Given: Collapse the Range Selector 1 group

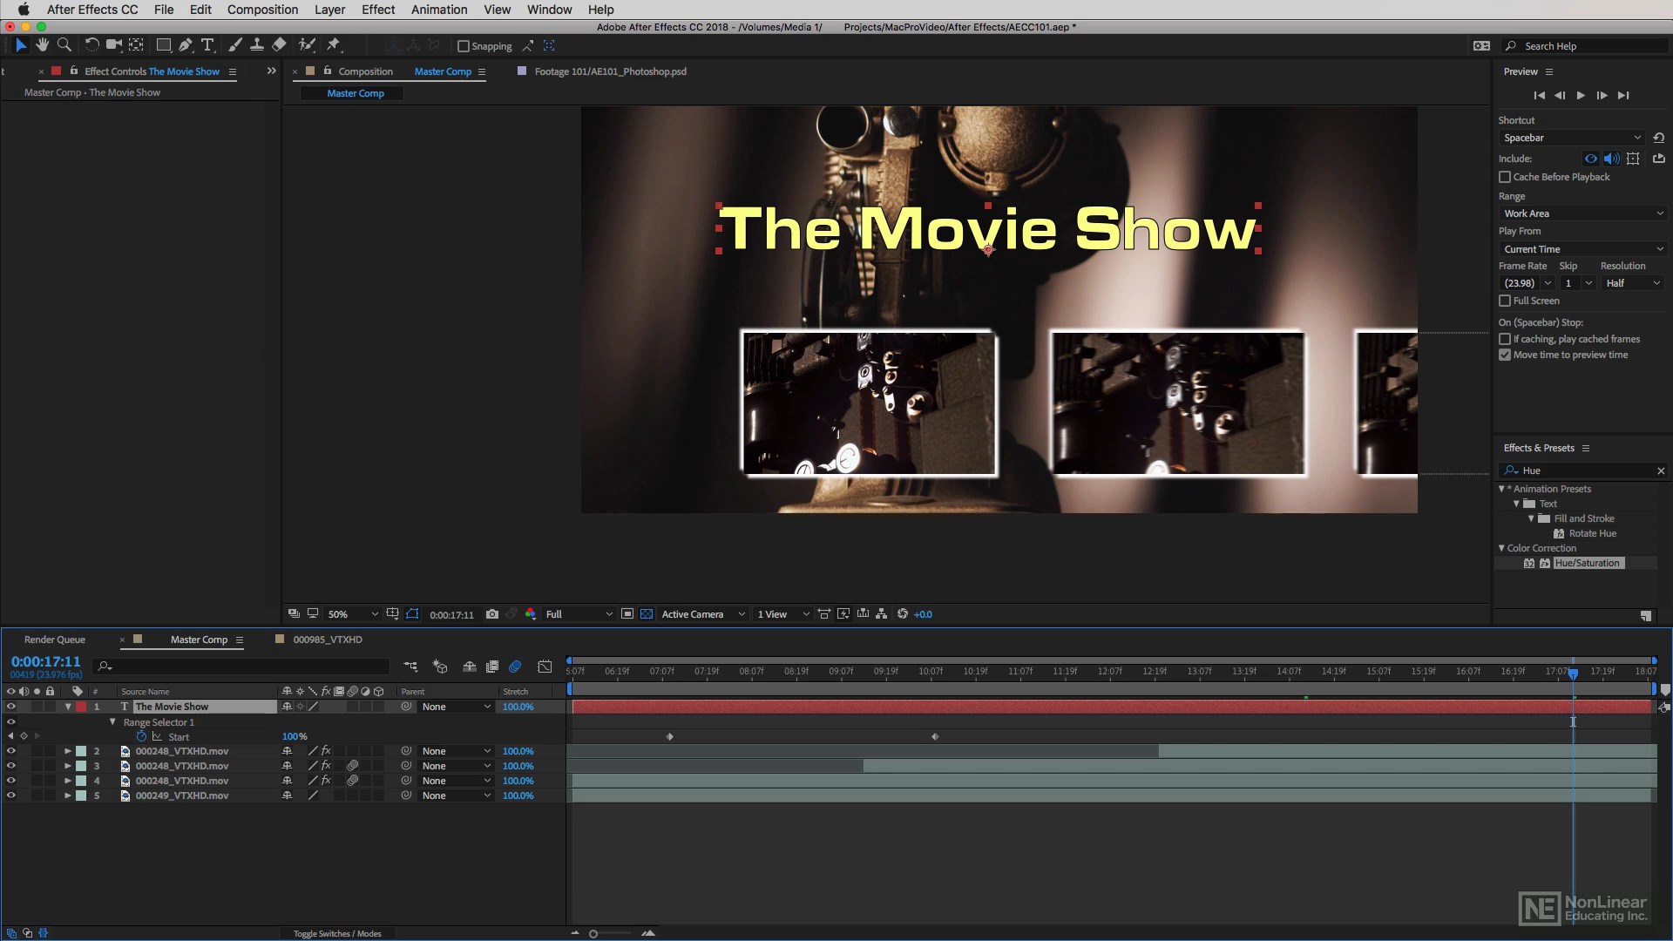Looking at the screenshot, I should point(112,722).
